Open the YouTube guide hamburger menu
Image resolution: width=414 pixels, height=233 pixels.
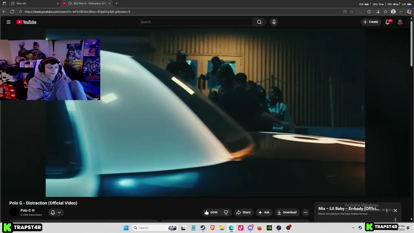click(x=9, y=22)
